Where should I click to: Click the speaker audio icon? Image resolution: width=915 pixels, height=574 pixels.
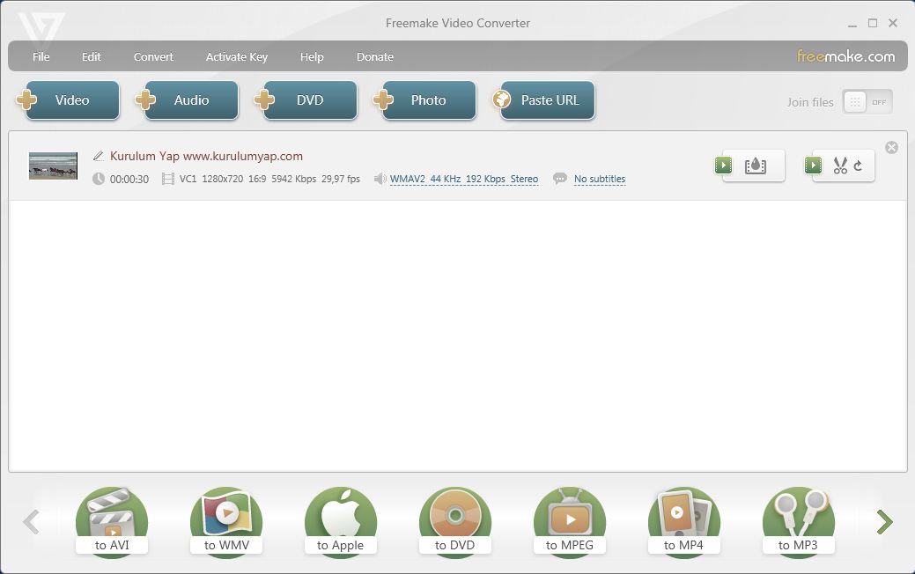click(380, 179)
